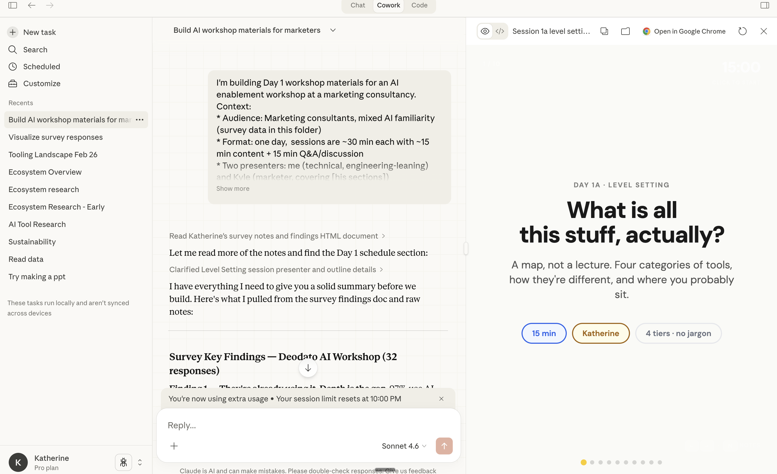Image resolution: width=777 pixels, height=474 pixels.
Task: Click the copy icon in preview toolbar
Action: coord(604,31)
